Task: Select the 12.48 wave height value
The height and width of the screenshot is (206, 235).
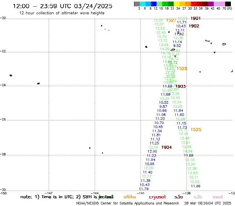Action: pyautogui.click(x=185, y=138)
